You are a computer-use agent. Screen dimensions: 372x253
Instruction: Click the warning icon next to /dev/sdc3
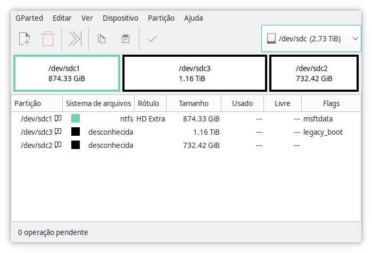click(58, 132)
